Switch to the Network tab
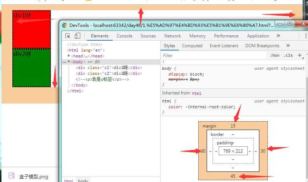 [x=173, y=36]
